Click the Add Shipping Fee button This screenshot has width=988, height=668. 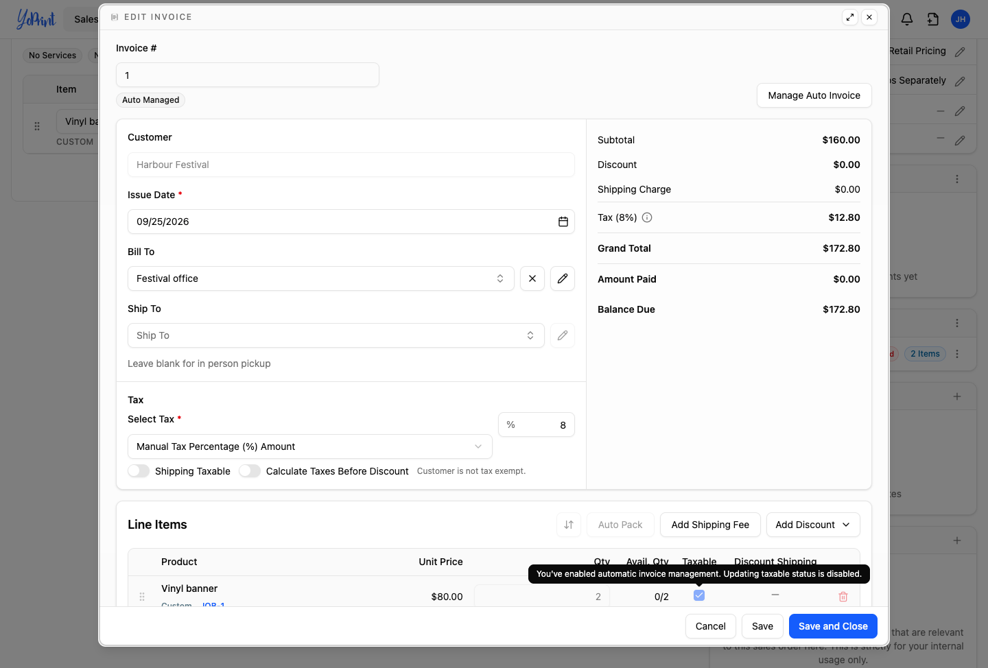710,525
